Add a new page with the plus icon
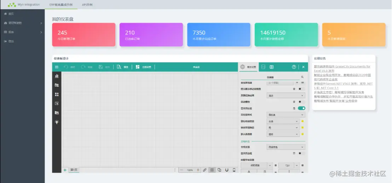The width and height of the screenshot is (392, 183). pos(65,170)
